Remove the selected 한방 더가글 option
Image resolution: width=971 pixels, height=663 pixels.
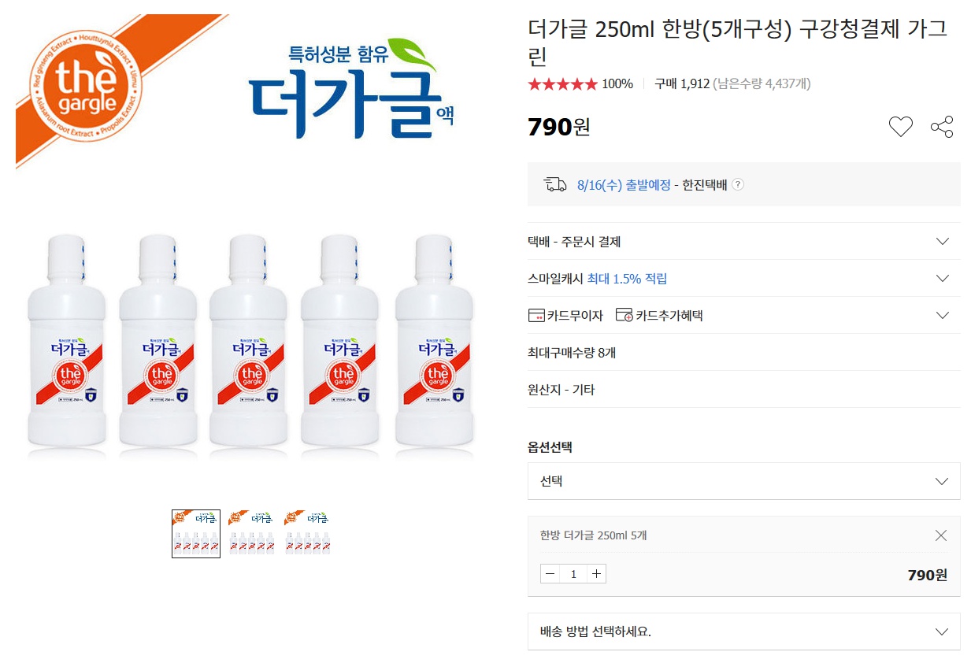[941, 535]
